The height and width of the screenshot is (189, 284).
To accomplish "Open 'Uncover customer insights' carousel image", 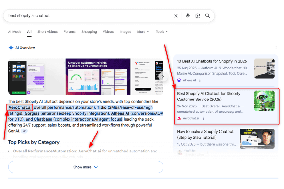I will pos(98,77).
